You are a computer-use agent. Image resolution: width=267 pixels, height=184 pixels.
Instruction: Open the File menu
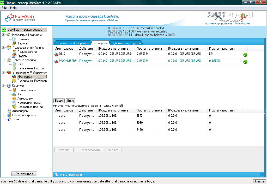coord(4,8)
